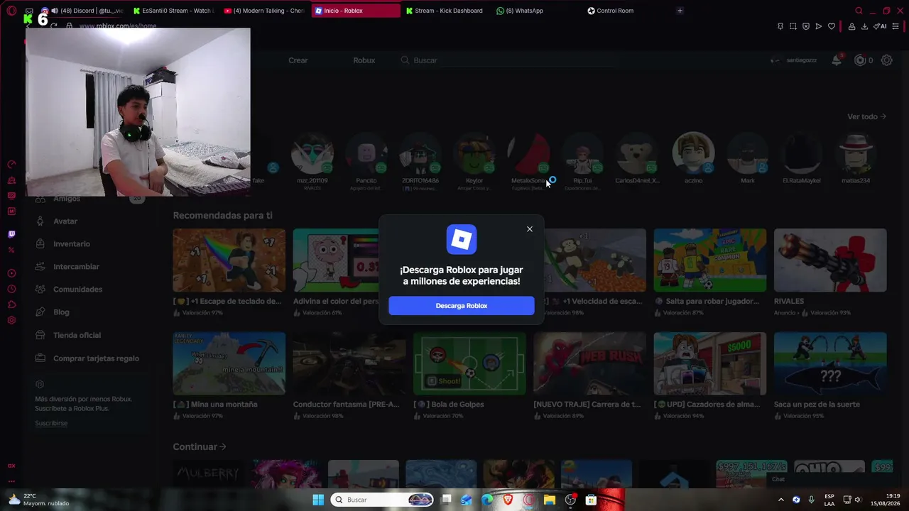Open the Bola de Golpes game thumbnail
Viewport: 909px width, 511px height.
[469, 363]
